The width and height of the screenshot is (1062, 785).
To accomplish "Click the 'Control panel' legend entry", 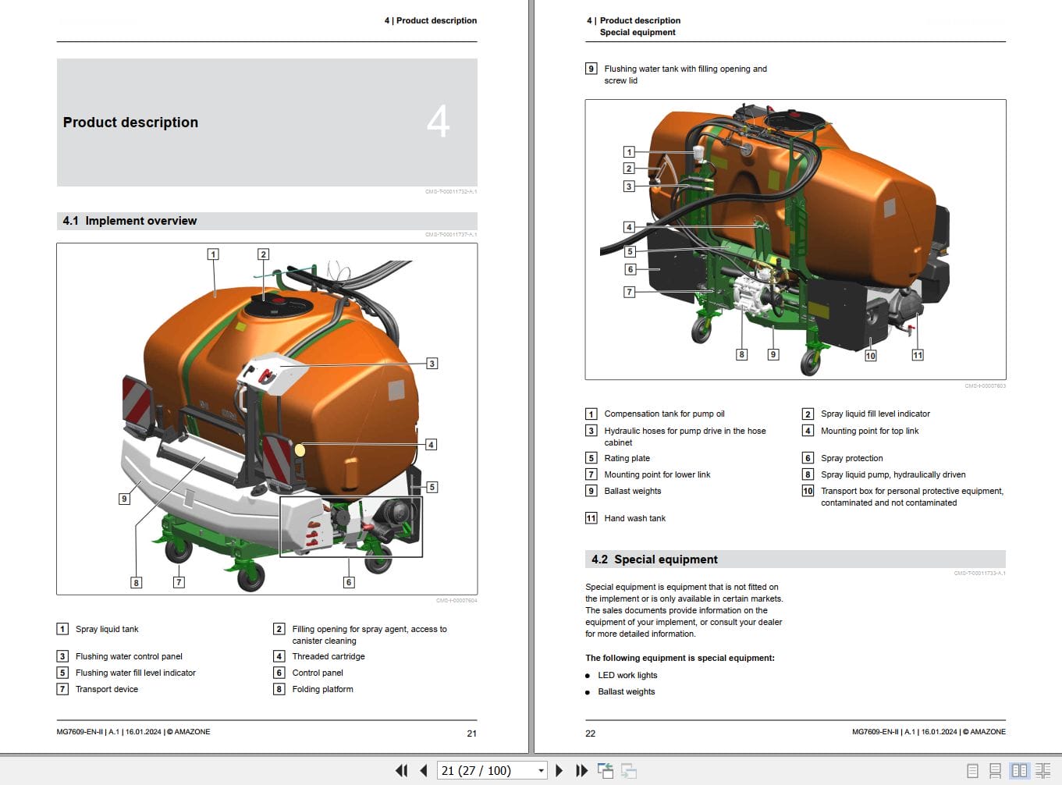I will (318, 673).
